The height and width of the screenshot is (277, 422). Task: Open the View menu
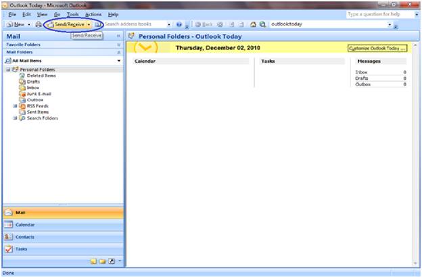42,14
